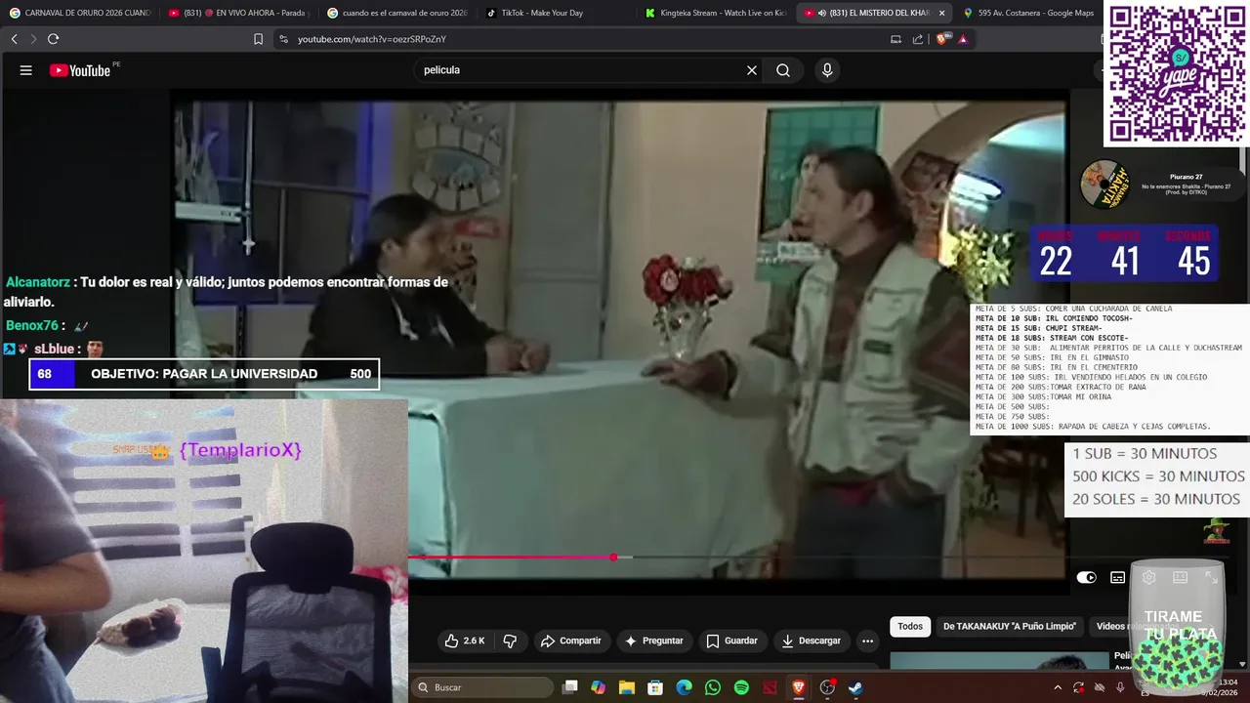Clear the search text with the X
Image resolution: width=1250 pixels, height=703 pixels.
click(x=752, y=70)
